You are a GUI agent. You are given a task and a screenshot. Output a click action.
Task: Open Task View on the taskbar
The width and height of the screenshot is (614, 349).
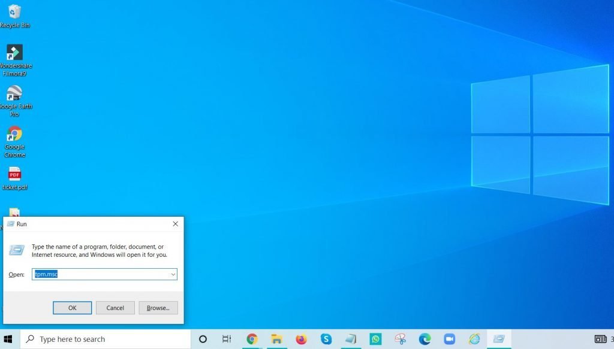click(226, 339)
